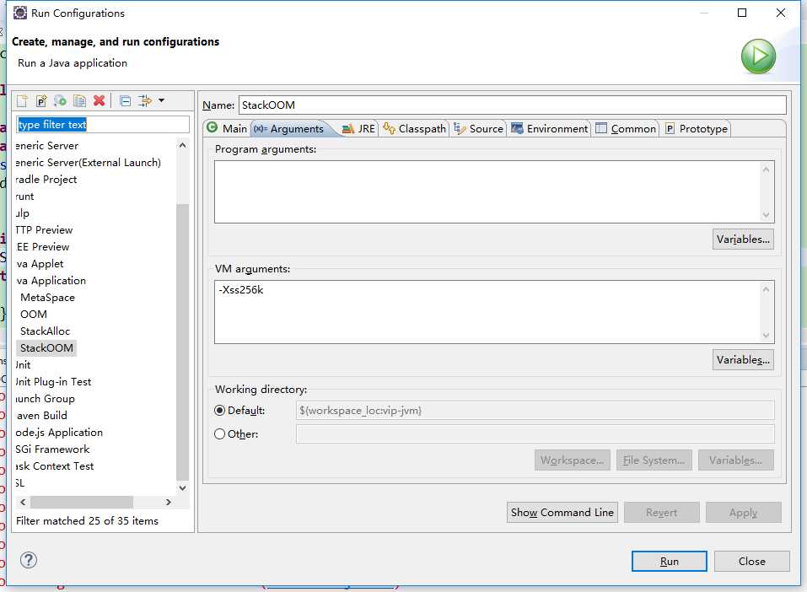Switch to the Arguments tab

click(289, 129)
